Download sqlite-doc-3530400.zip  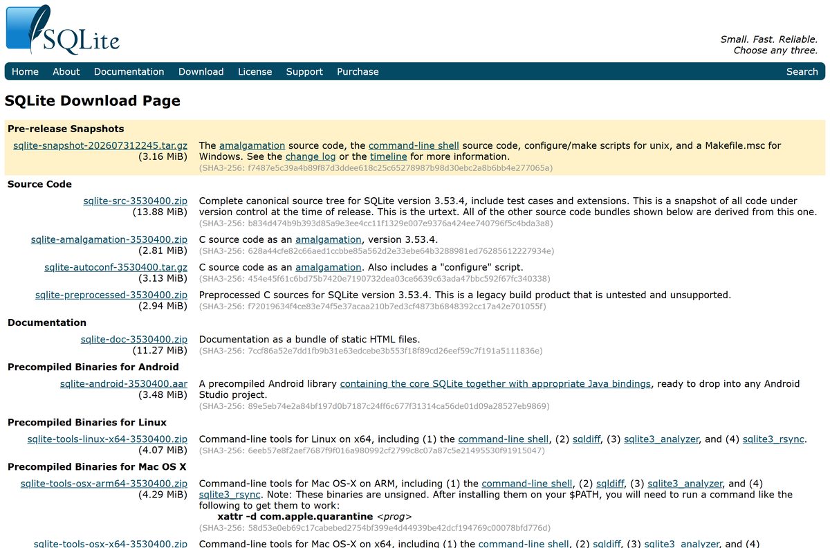(134, 339)
